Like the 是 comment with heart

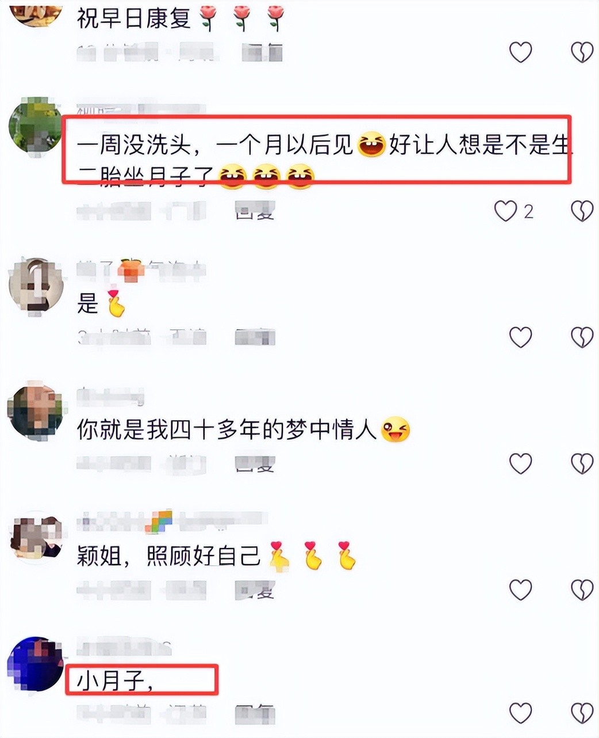tap(521, 337)
